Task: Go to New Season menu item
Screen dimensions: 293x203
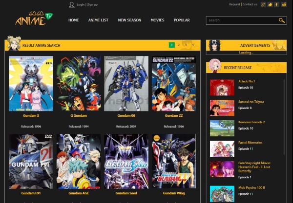Action: click(x=129, y=20)
